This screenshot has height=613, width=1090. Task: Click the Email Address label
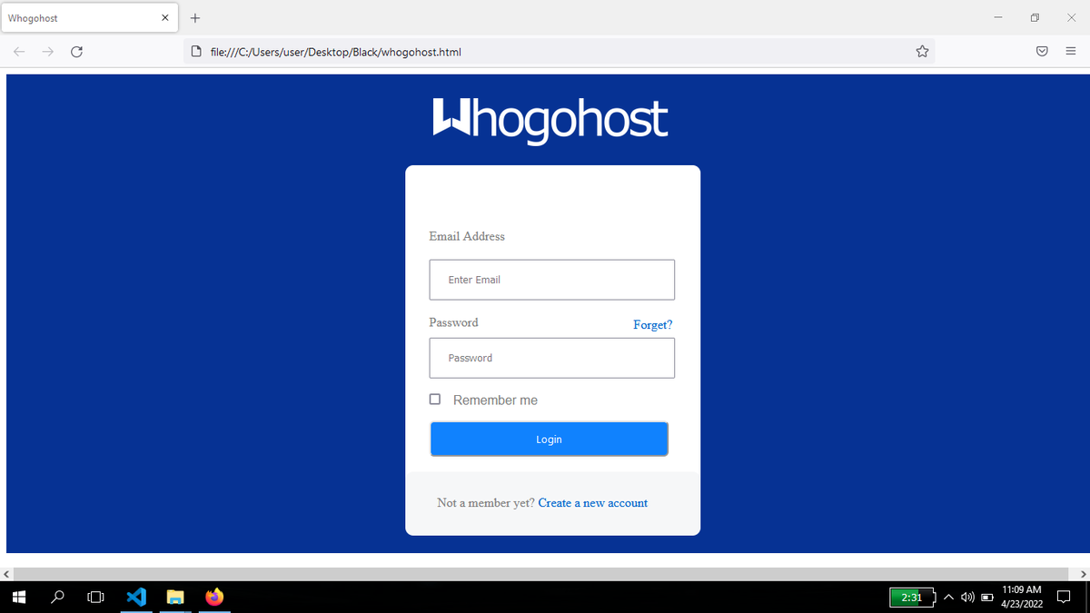[x=467, y=236]
